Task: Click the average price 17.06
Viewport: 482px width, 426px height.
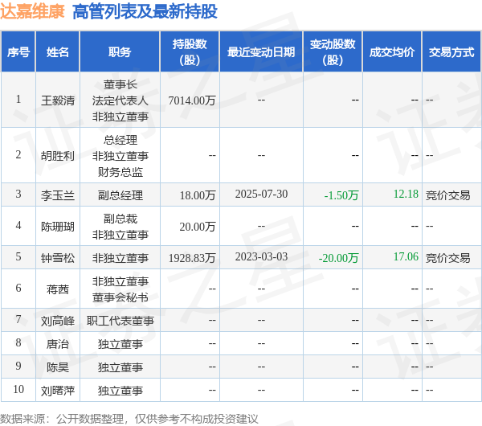Action: pyautogui.click(x=406, y=257)
